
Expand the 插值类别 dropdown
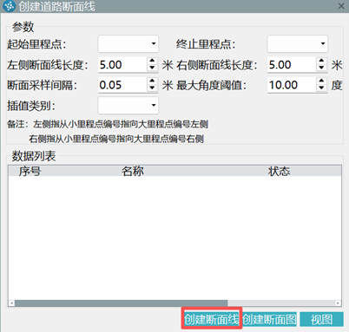point(128,105)
